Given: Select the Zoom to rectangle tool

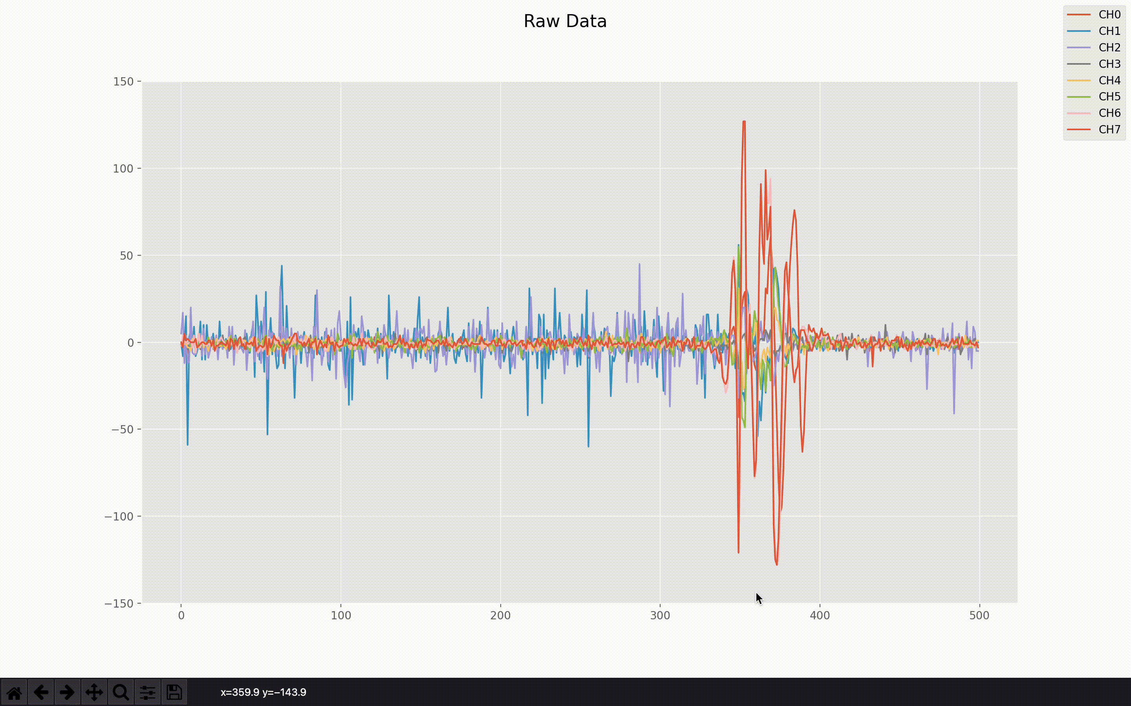Looking at the screenshot, I should 121,692.
